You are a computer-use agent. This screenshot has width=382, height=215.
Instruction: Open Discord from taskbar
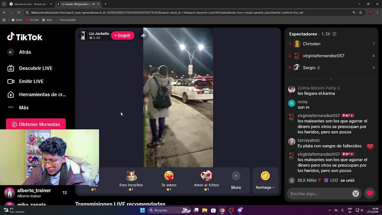coord(240,210)
